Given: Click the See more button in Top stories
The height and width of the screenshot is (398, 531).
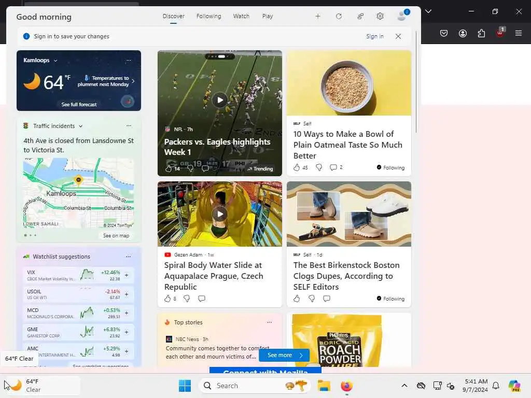Looking at the screenshot, I should (x=285, y=355).
